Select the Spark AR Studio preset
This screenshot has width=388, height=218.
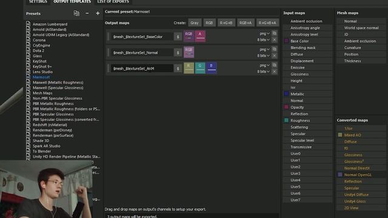coord(46,146)
